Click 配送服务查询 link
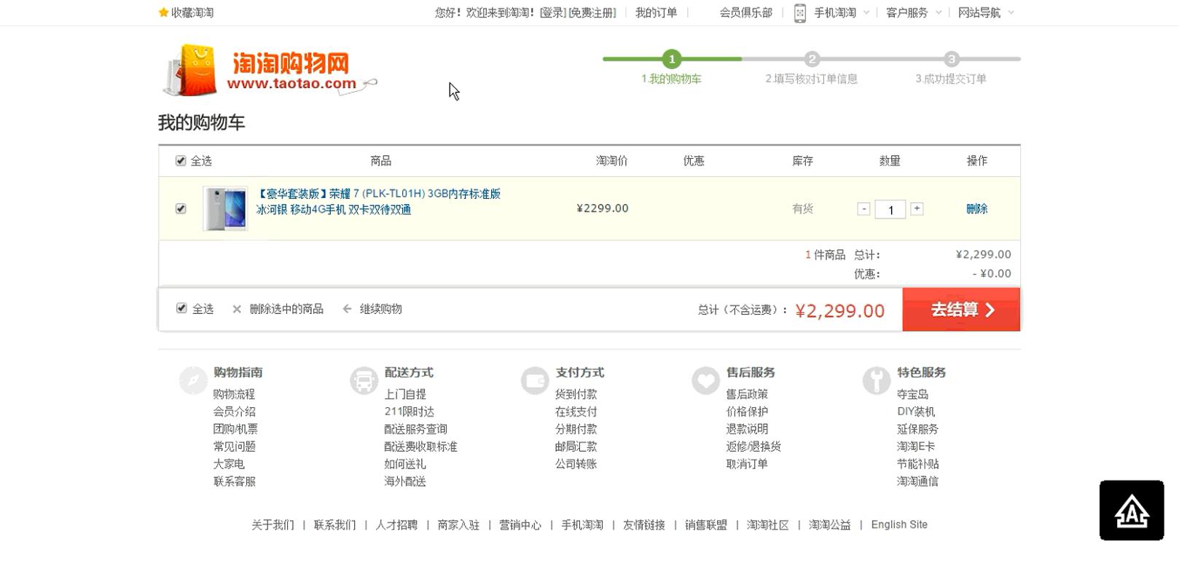Screen dimensions: 1179x566 415,429
